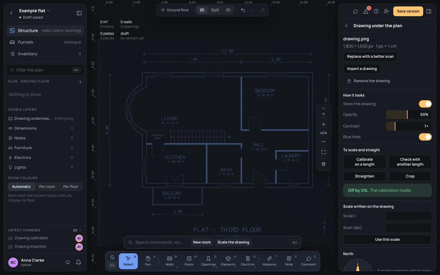The height and width of the screenshot is (275, 440).
Task: Select Per room colour option
Action: 47,187
